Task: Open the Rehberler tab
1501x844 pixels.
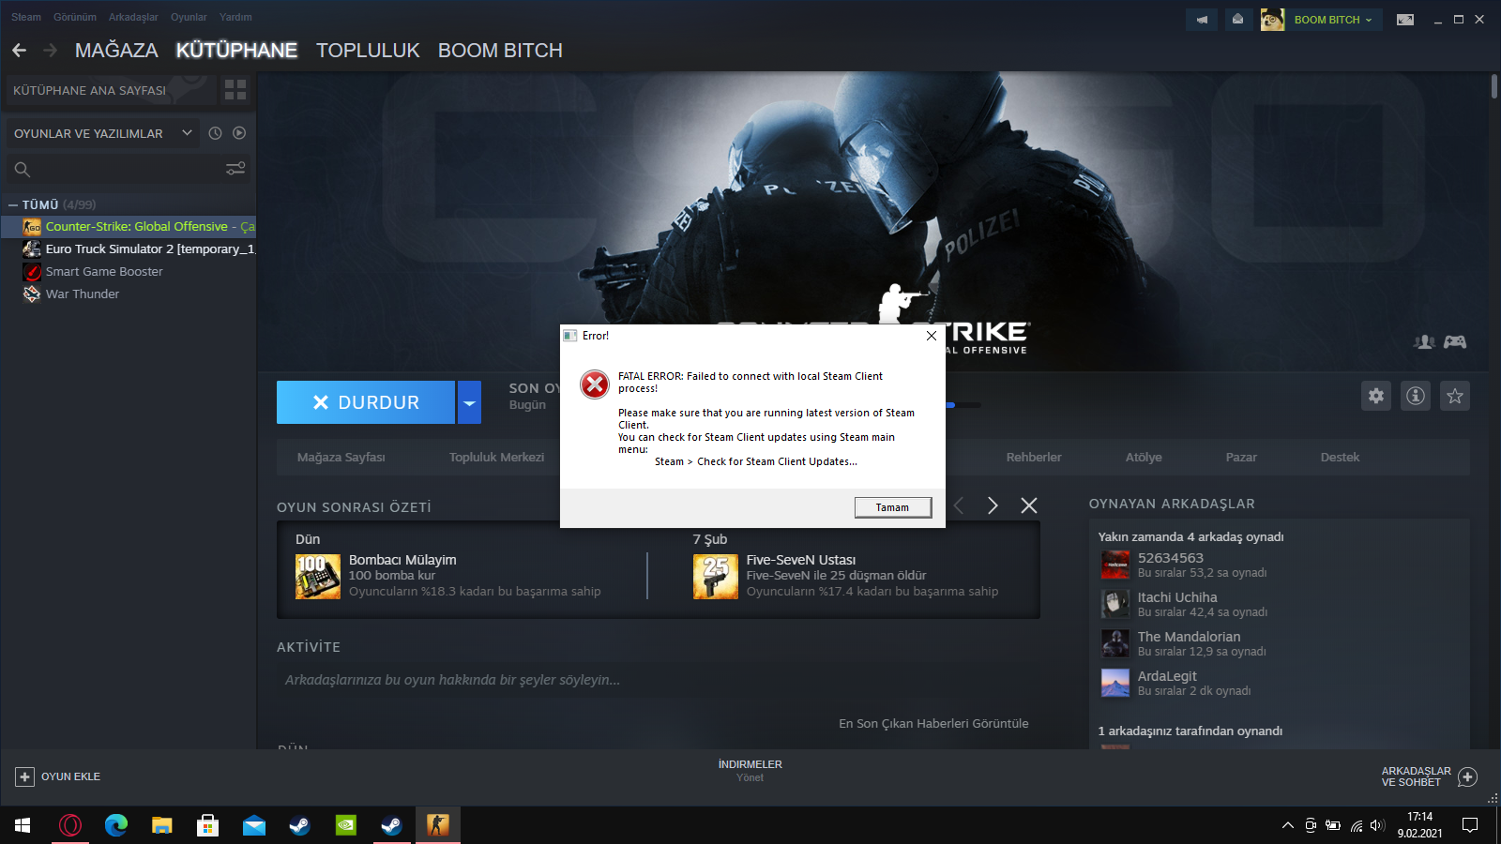Action: 1034,458
